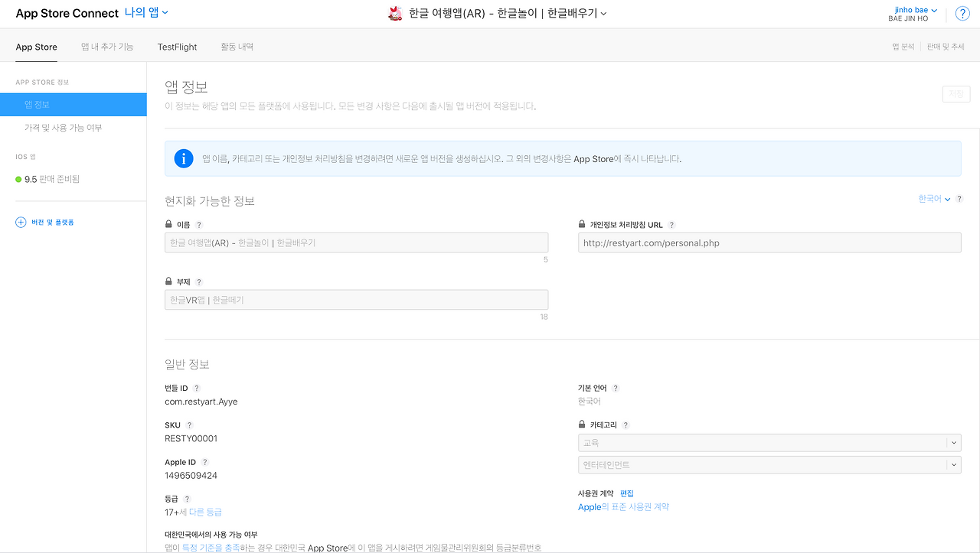
Task: Open the help question mark in the header
Action: (962, 14)
